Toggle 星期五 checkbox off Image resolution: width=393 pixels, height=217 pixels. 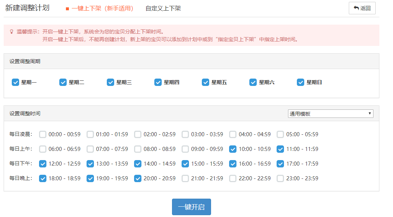[x=206, y=82]
